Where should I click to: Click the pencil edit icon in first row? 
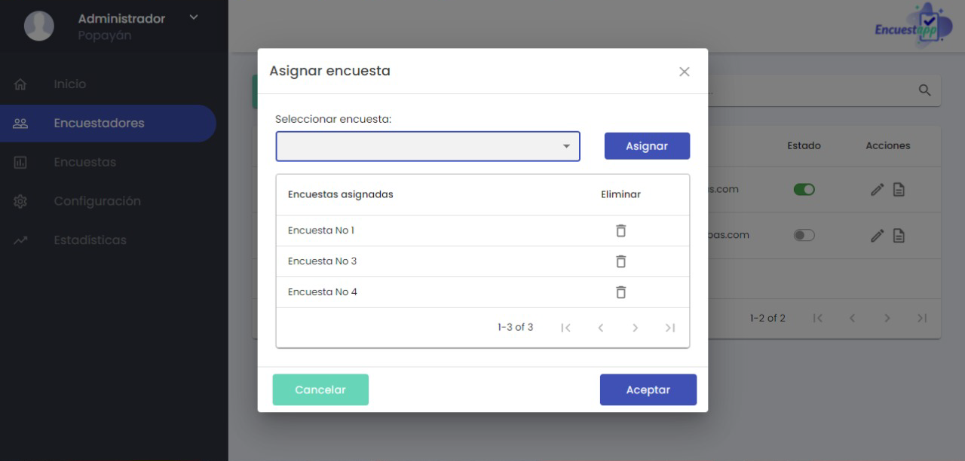tap(877, 190)
